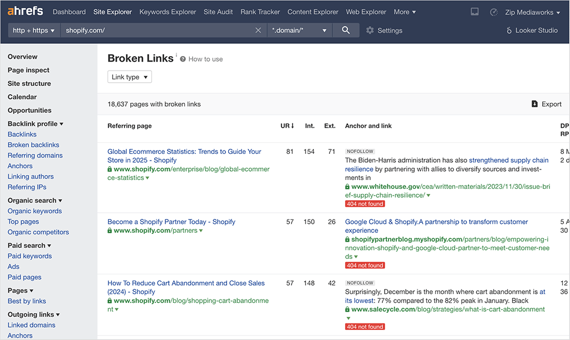Click the padlock before shopifypartnerblog.myshopify.com link
This screenshot has height=340, width=570.
[x=347, y=239]
